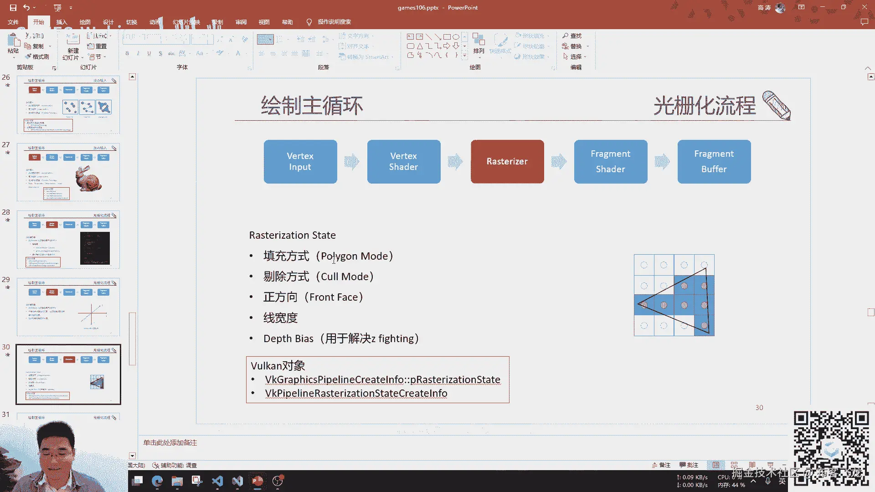Image resolution: width=875 pixels, height=492 pixels.
Task: Open the Insert (插入) ribbon tab
Action: (62, 22)
